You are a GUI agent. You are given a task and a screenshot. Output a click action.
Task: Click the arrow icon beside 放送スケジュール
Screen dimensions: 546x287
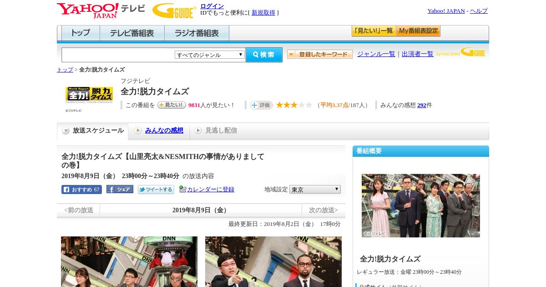[66, 131]
